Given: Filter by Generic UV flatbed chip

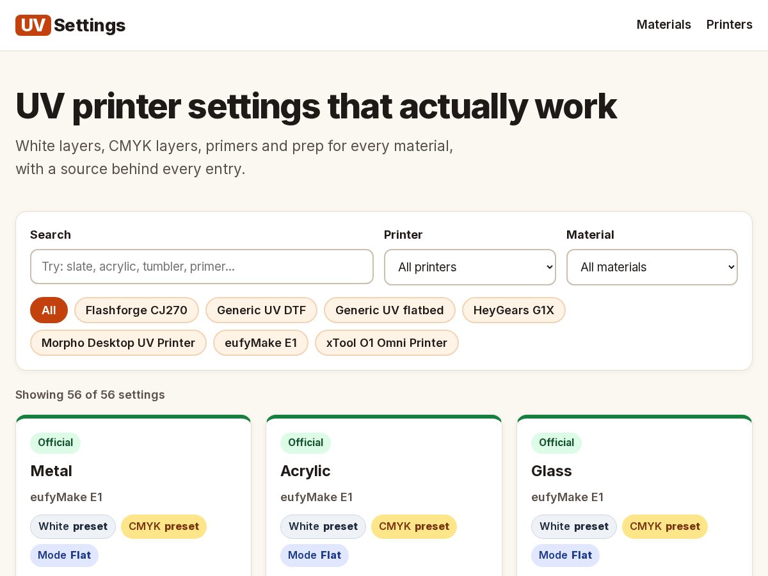Looking at the screenshot, I should 389,310.
